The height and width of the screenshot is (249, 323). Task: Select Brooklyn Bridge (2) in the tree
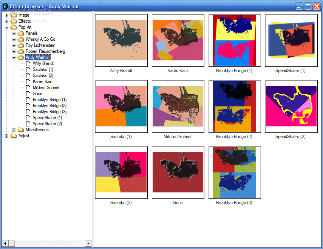pos(49,106)
